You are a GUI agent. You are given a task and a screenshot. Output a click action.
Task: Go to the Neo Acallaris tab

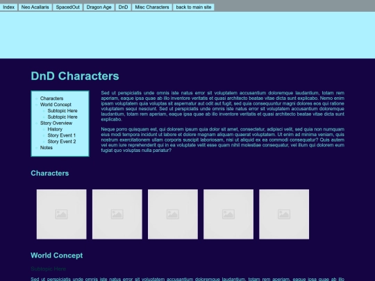(35, 7)
